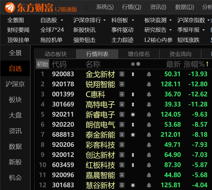Click the R badge next to 泰金新能
212x190 pixels.
click(x=122, y=135)
